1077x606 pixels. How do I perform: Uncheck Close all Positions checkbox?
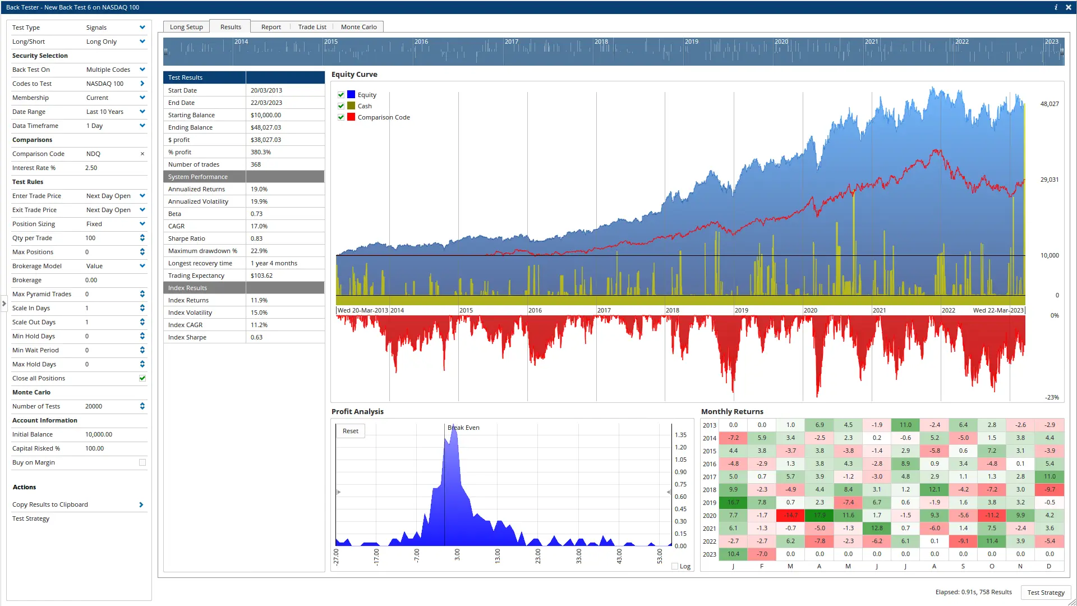[142, 378]
